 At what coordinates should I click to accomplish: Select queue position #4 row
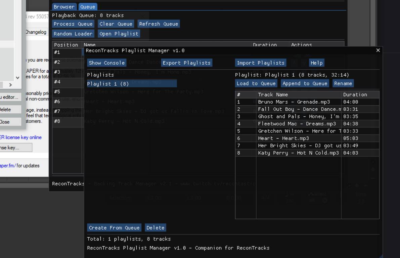point(67,82)
